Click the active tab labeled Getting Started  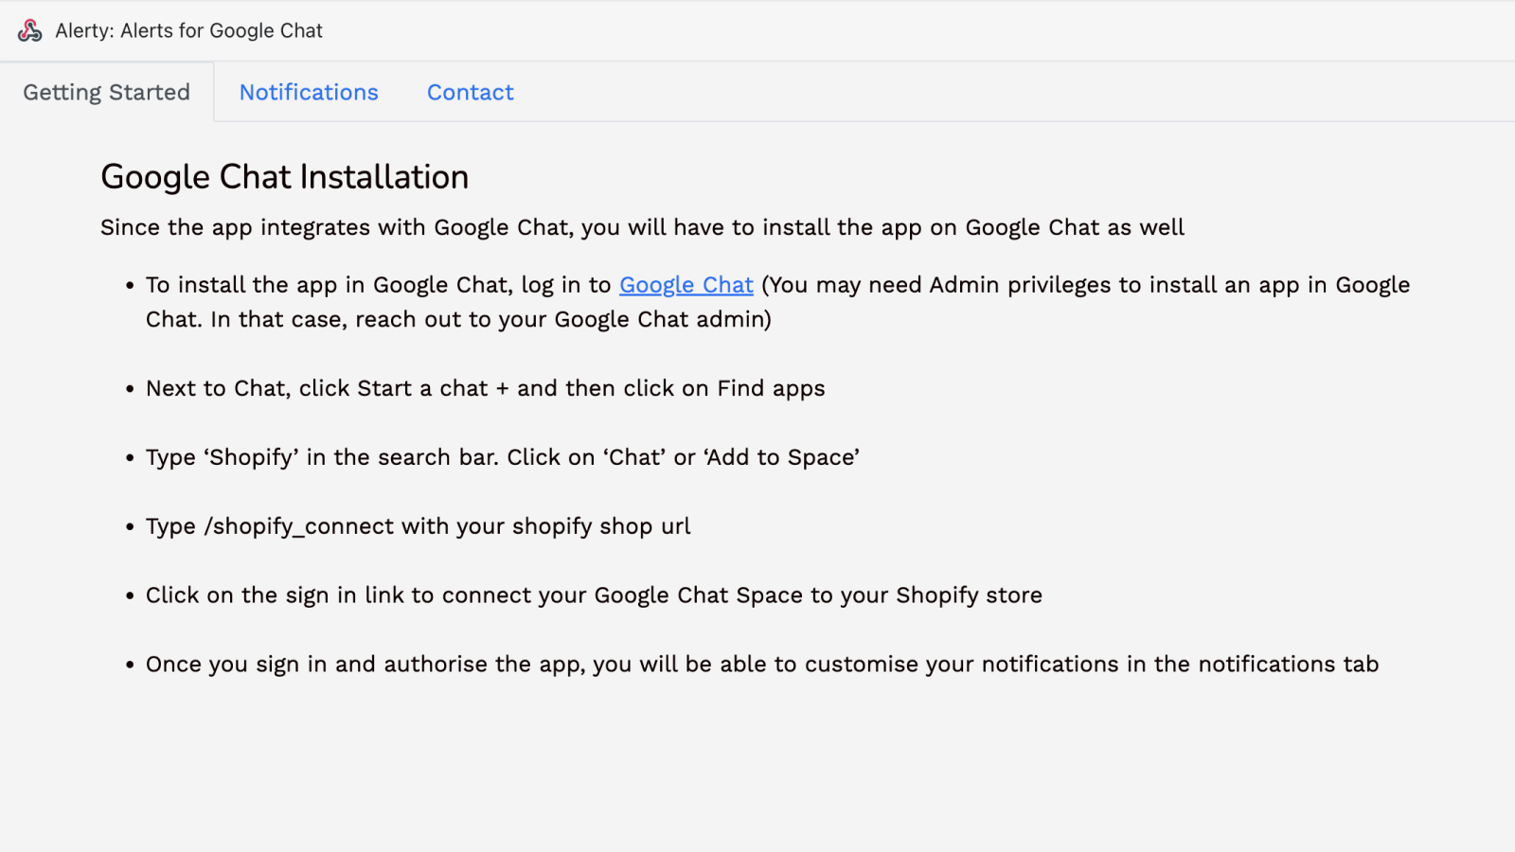coord(106,92)
